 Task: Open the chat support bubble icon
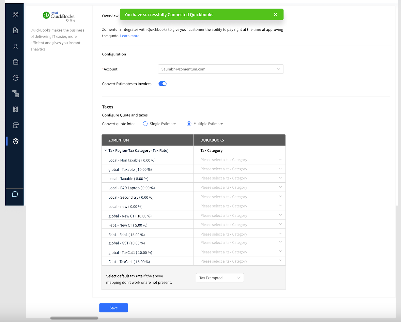pyautogui.click(x=15, y=194)
